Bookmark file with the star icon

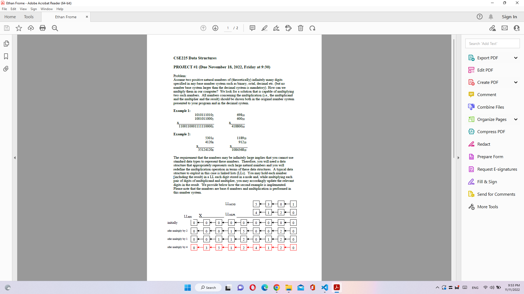pyautogui.click(x=19, y=28)
